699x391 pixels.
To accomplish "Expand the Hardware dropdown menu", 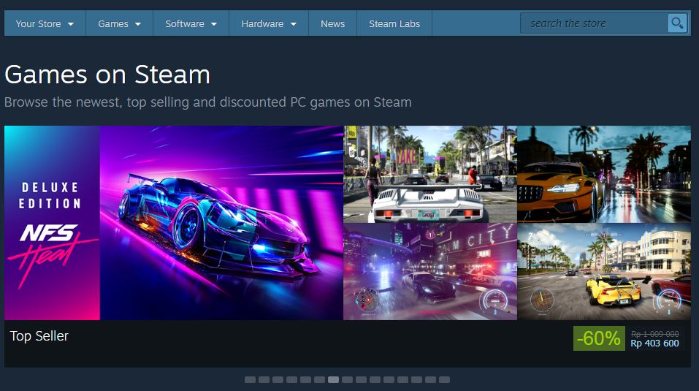I will [x=269, y=23].
